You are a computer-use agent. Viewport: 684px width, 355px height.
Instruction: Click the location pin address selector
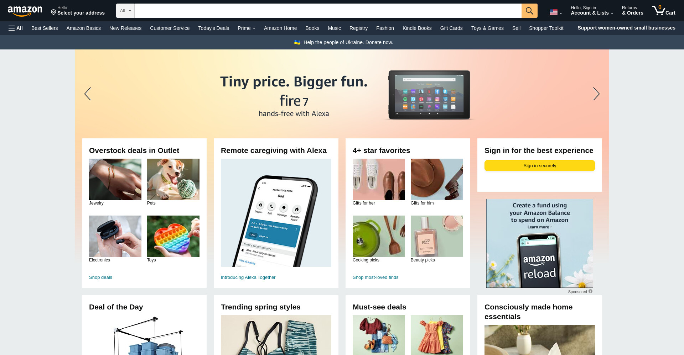pos(78,10)
